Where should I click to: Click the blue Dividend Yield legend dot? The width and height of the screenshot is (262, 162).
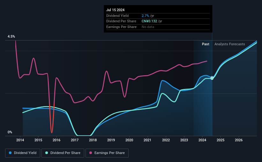(x=10, y=153)
